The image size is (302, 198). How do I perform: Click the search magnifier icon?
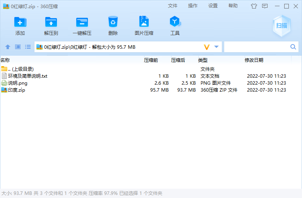pos(293,47)
